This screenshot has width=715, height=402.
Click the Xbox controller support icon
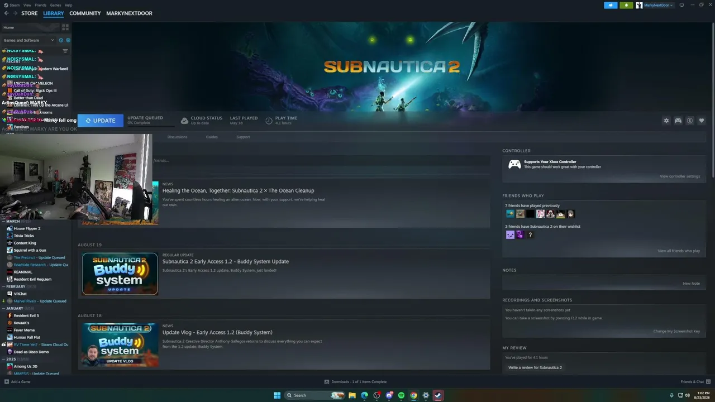(514, 164)
